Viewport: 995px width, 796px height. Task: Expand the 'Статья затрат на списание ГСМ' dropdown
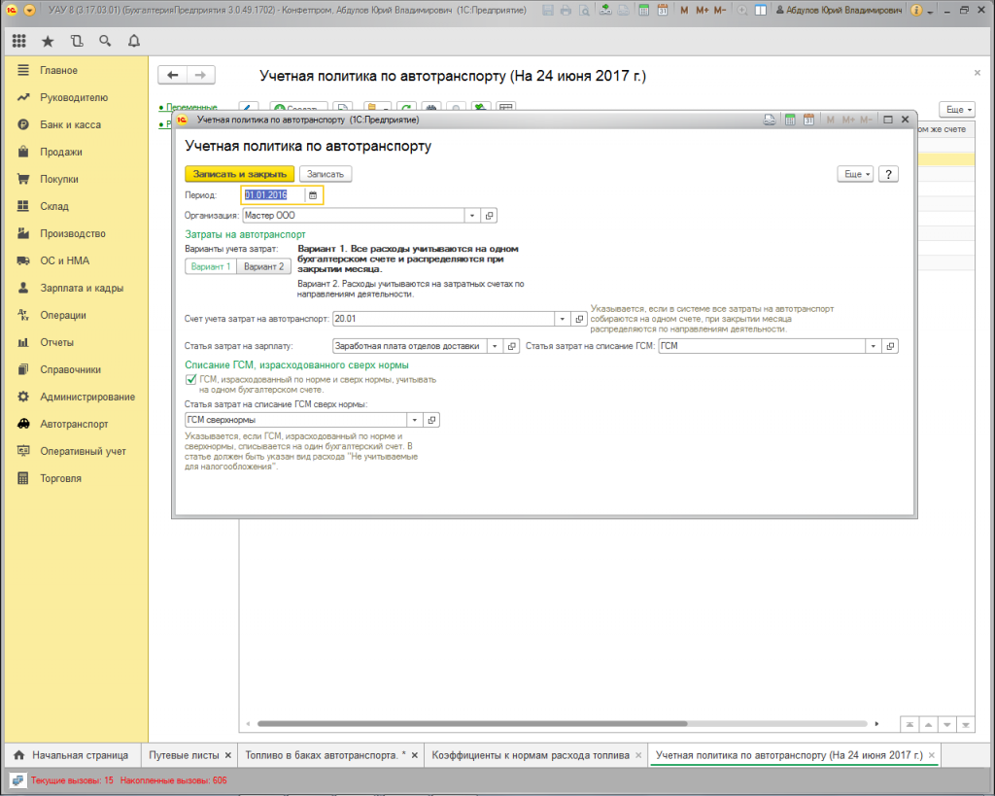pyautogui.click(x=874, y=347)
